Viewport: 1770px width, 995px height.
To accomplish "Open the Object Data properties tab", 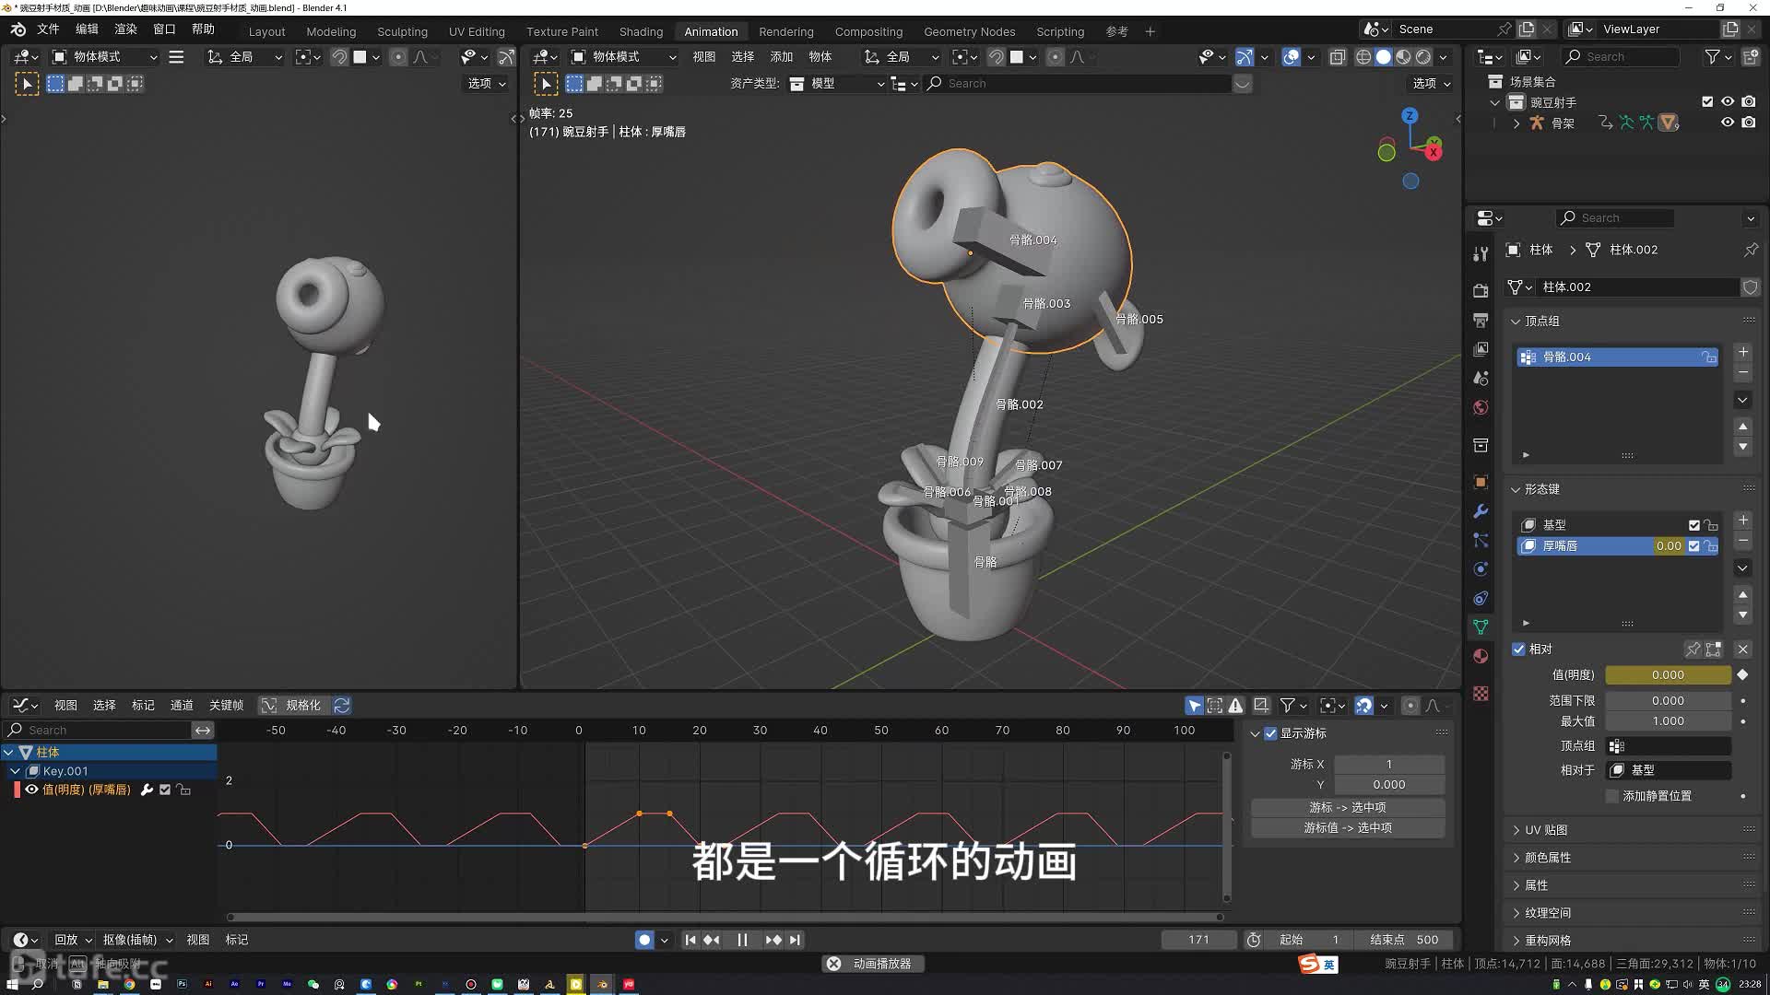I will (1481, 627).
